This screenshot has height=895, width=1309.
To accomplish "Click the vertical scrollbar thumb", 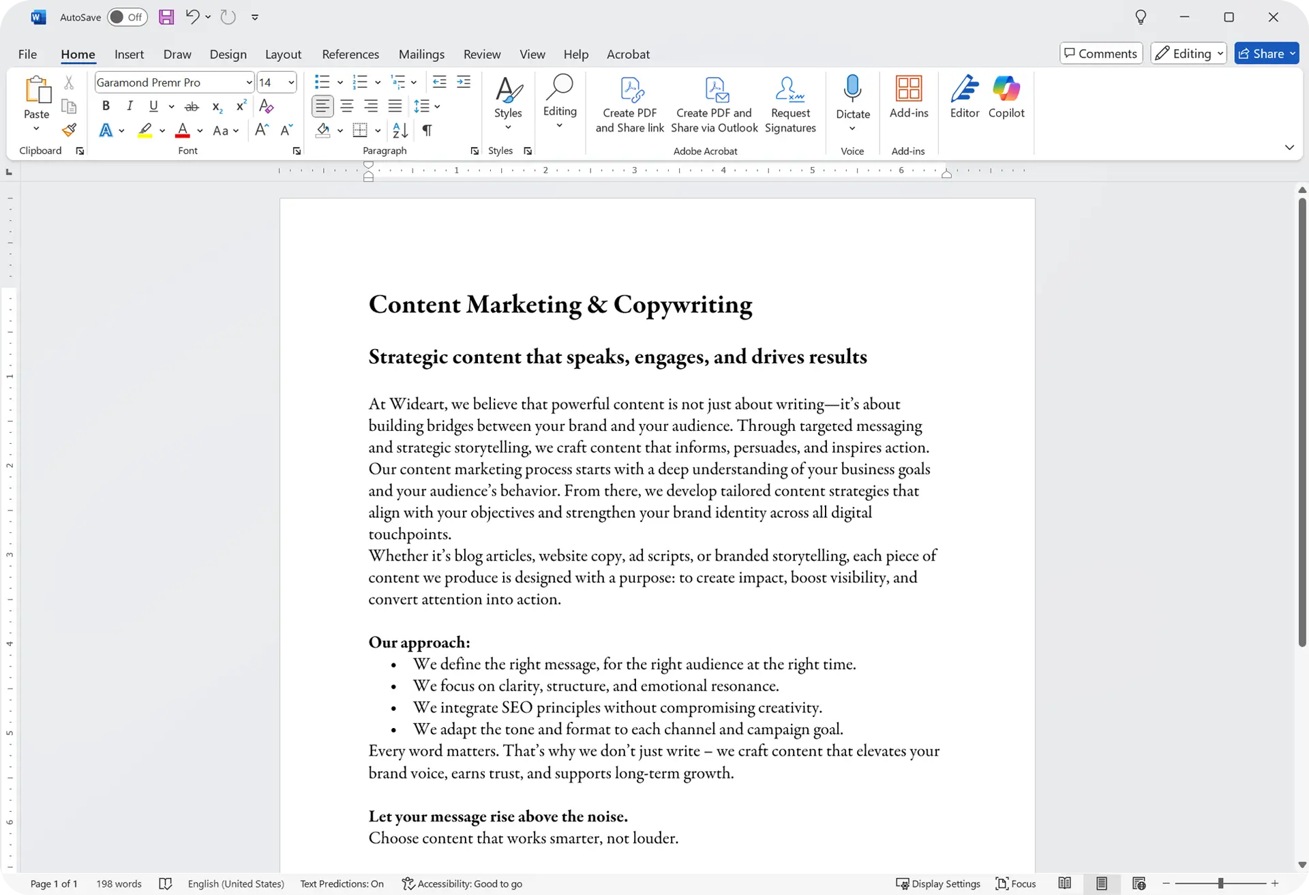I will point(1302,421).
